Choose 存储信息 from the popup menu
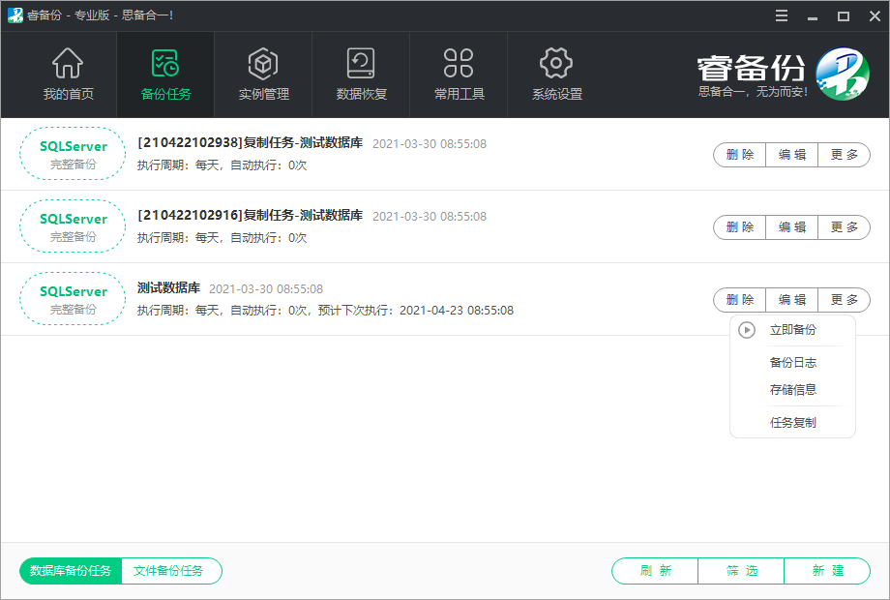Screen dimensions: 890x600 (792, 390)
